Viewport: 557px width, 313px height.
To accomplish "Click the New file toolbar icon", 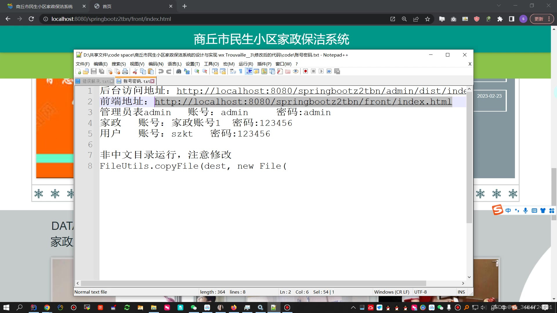I will 78,71.
